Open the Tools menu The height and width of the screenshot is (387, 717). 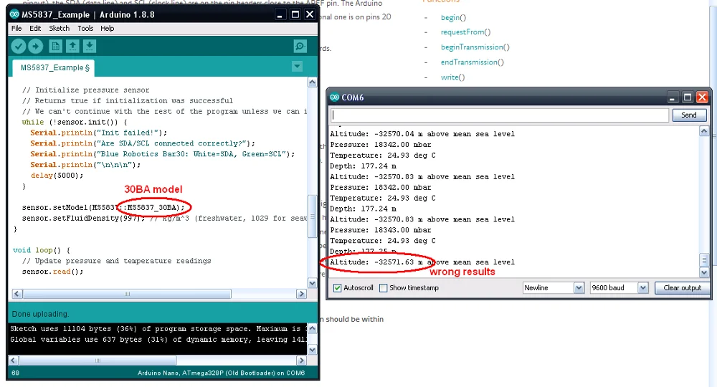(85, 29)
